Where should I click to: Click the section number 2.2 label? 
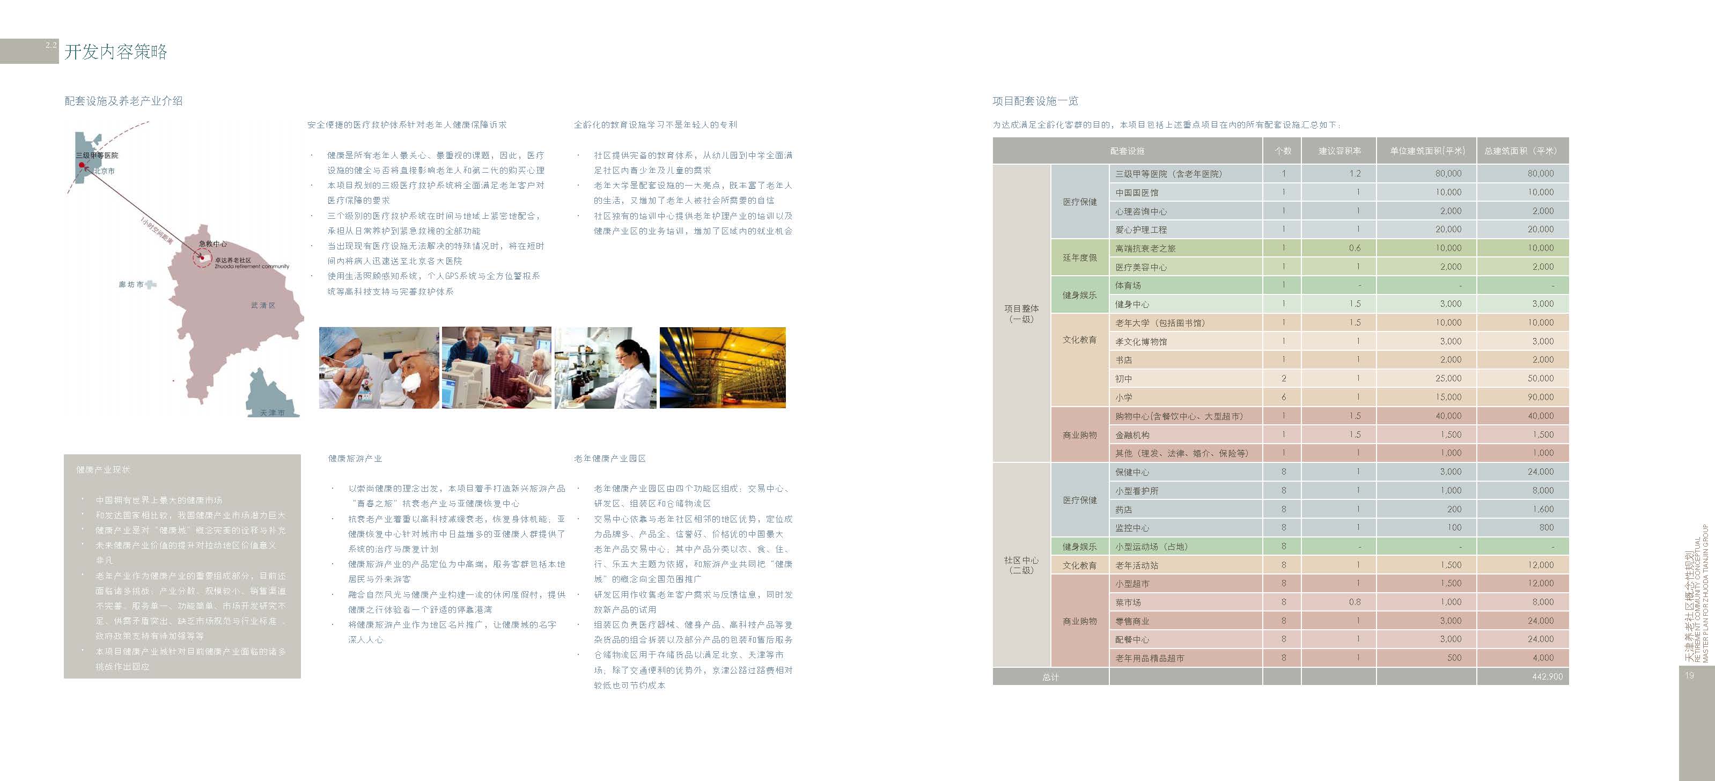click(x=51, y=45)
